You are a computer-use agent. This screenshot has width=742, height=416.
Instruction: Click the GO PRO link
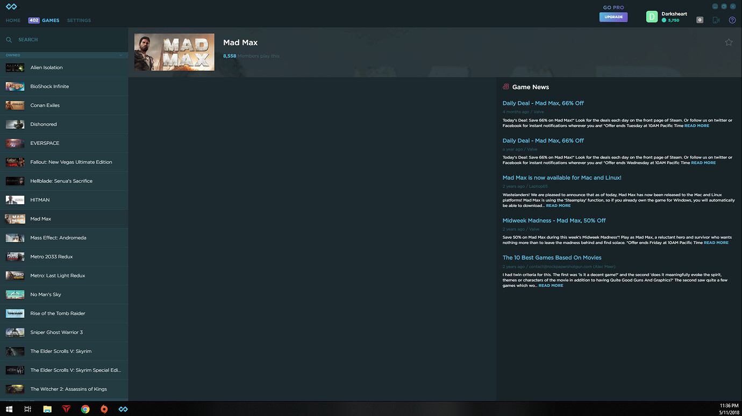(x=613, y=7)
